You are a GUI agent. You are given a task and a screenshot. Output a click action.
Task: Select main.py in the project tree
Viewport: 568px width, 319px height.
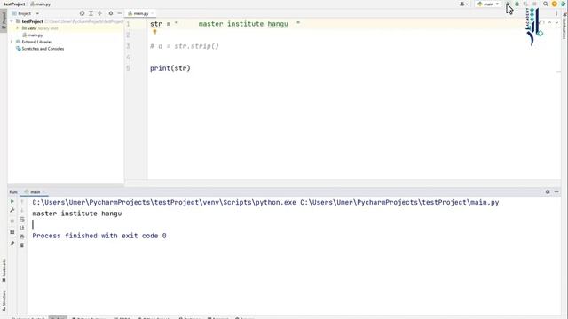click(x=33, y=35)
